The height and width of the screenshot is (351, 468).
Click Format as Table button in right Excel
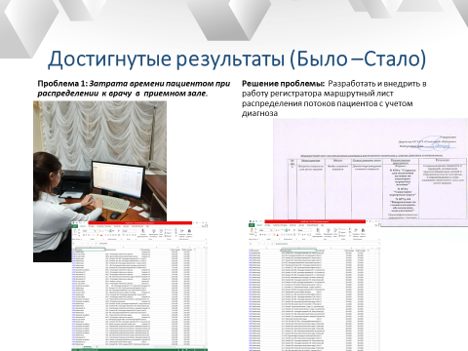[329, 233]
